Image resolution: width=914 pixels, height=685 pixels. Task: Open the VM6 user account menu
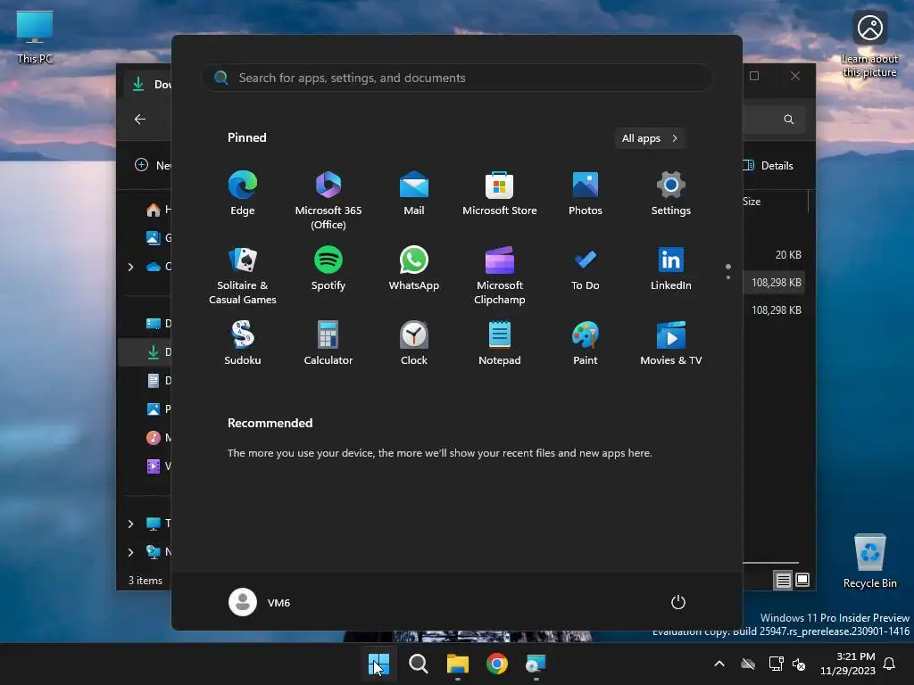tap(260, 602)
